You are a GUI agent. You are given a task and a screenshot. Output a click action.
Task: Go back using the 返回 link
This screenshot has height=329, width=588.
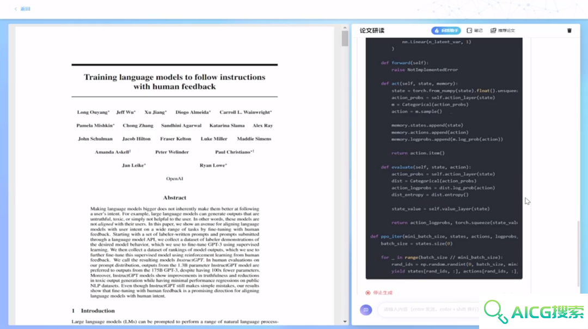[x=22, y=9]
